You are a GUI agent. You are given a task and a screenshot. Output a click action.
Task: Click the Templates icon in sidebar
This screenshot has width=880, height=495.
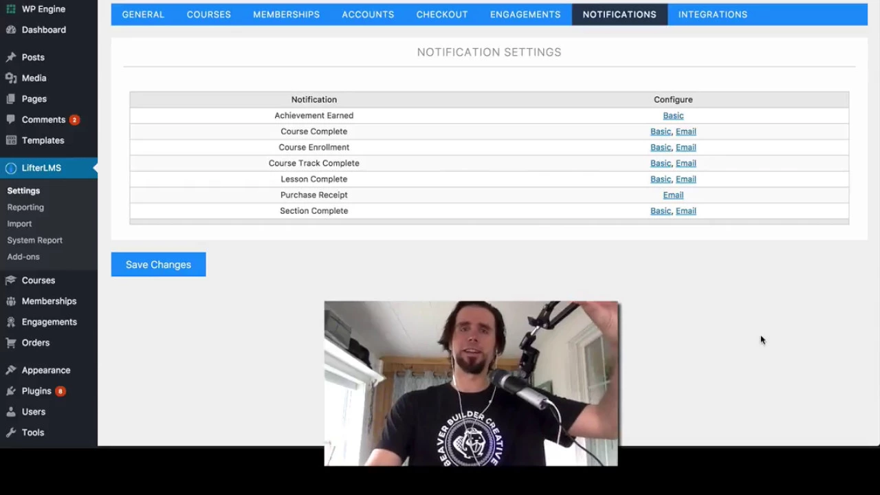11,140
